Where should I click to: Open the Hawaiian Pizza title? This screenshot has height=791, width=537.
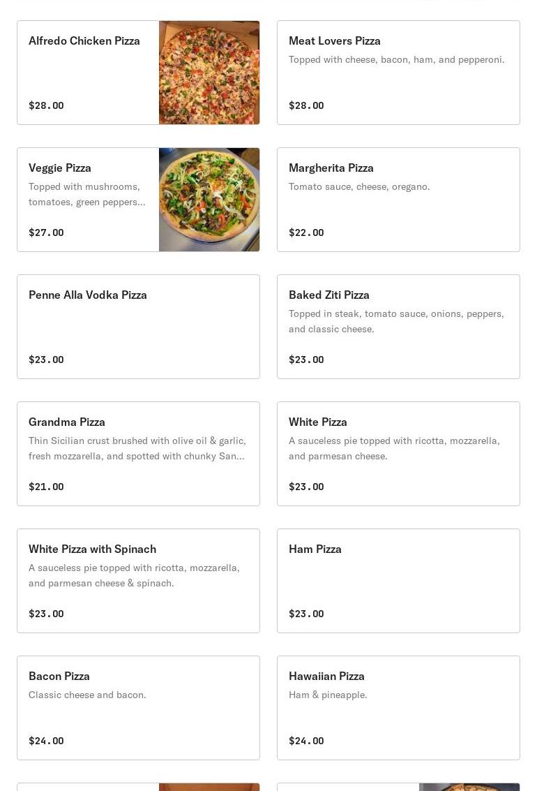coord(326,676)
